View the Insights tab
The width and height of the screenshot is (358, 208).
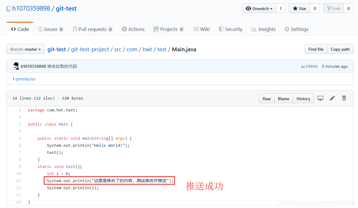coord(263,29)
